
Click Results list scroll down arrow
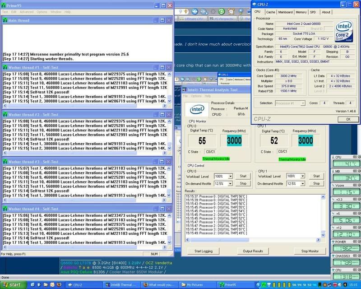click(x=323, y=235)
